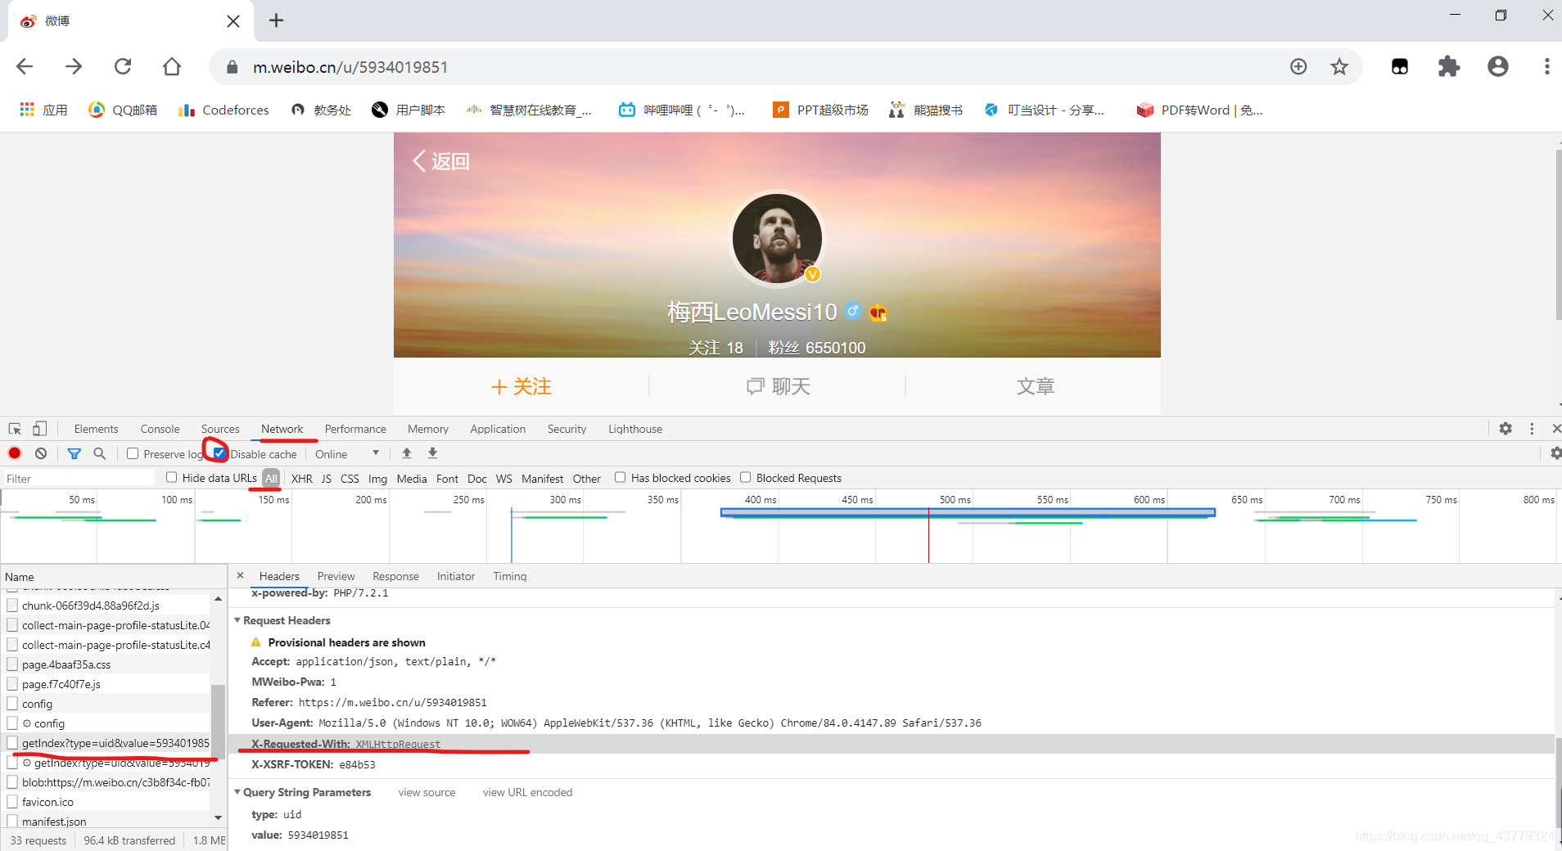Filter requests by JS type
This screenshot has width=1562, height=851.
pos(326,479)
